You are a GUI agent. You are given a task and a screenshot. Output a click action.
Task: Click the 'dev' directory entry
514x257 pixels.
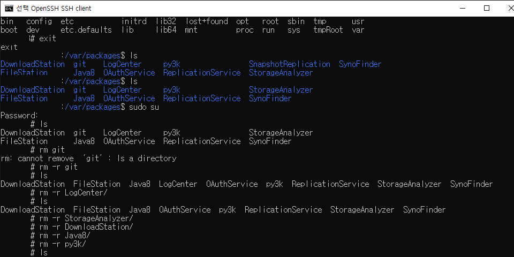pos(33,30)
